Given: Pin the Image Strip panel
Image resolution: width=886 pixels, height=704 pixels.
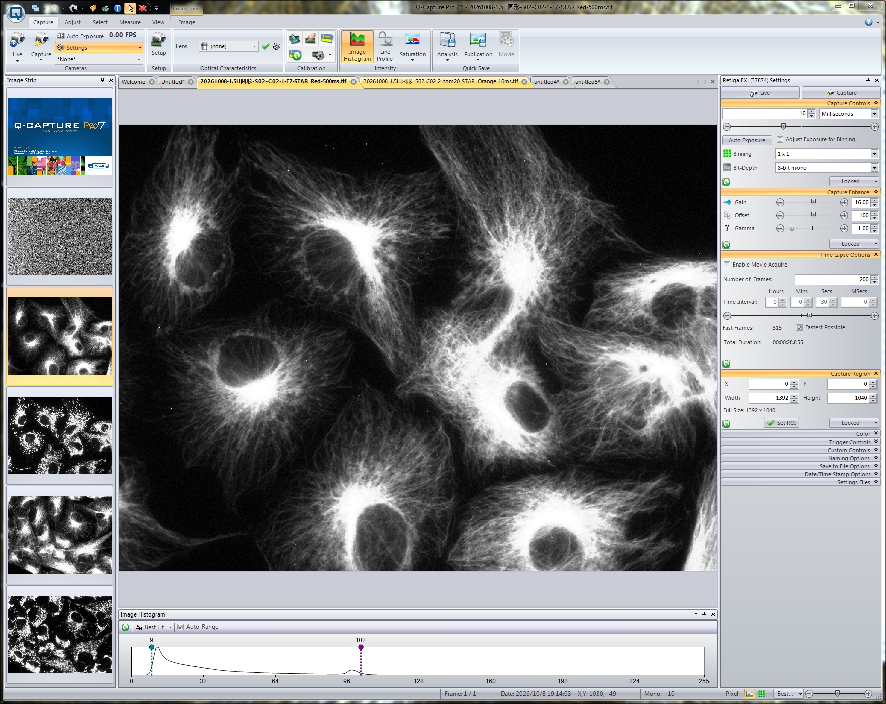Looking at the screenshot, I should (102, 80).
